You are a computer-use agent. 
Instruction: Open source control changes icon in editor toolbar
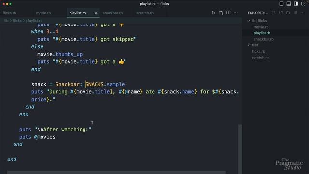click(x=221, y=13)
